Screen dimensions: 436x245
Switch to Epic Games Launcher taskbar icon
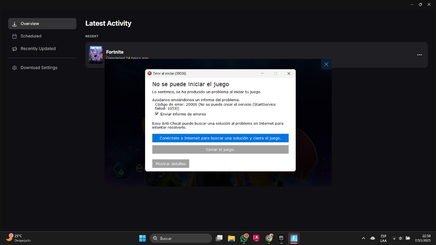(281, 239)
